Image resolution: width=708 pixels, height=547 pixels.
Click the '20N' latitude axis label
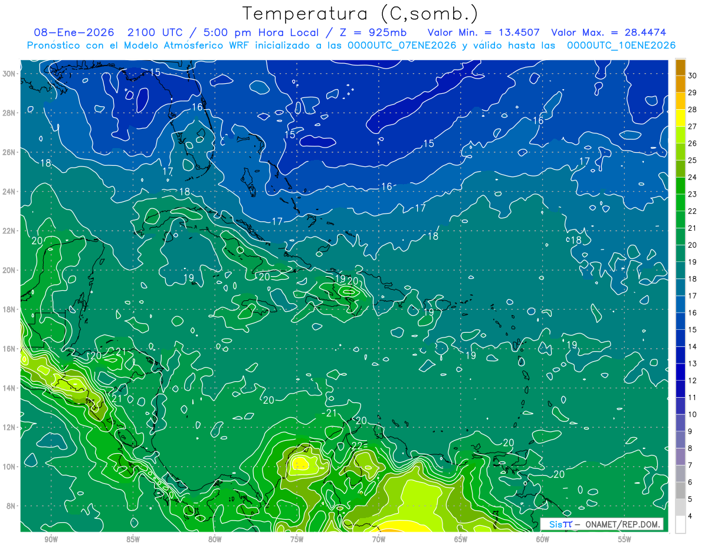click(x=9, y=270)
